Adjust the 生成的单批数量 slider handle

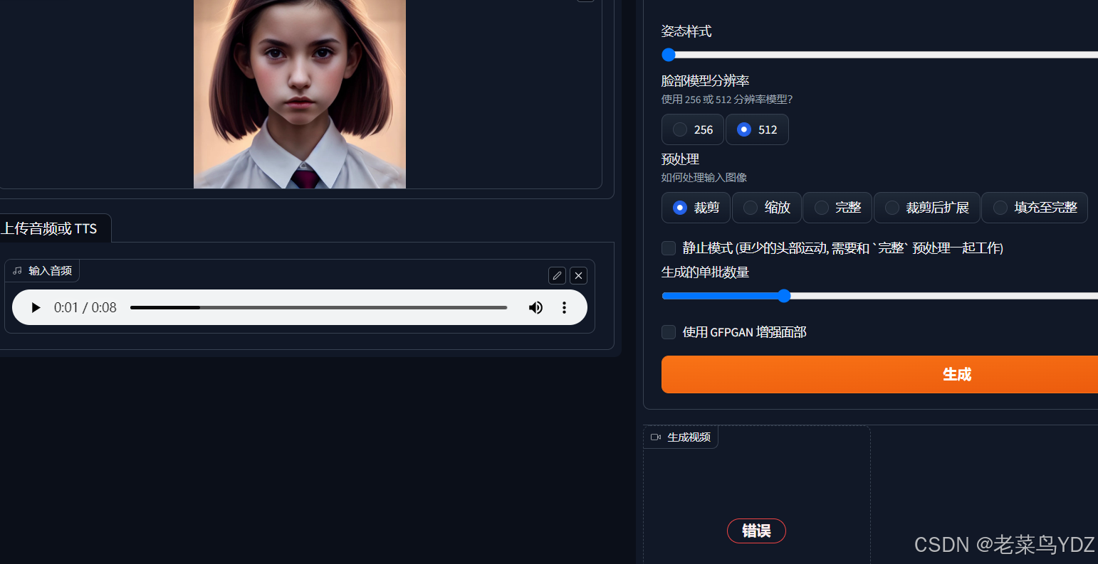784,296
